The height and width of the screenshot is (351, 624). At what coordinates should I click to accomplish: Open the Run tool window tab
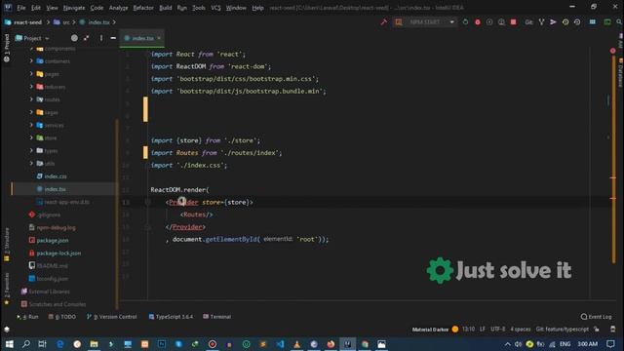coord(28,317)
